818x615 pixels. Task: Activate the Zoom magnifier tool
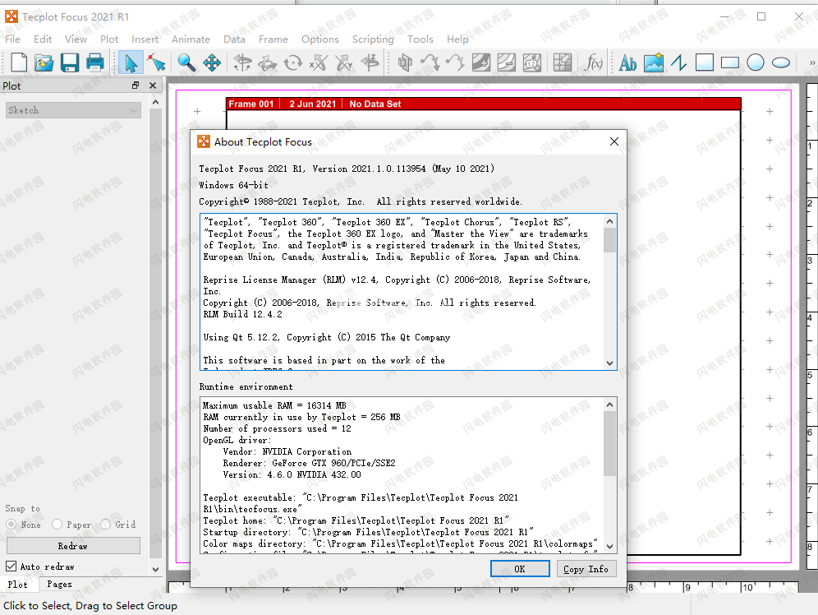click(186, 62)
